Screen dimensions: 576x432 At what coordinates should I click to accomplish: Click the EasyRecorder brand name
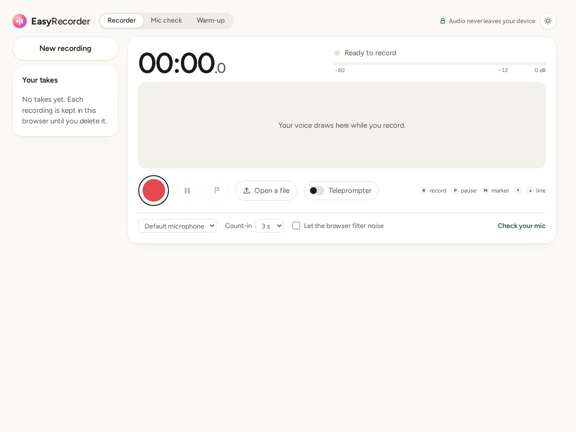point(60,21)
